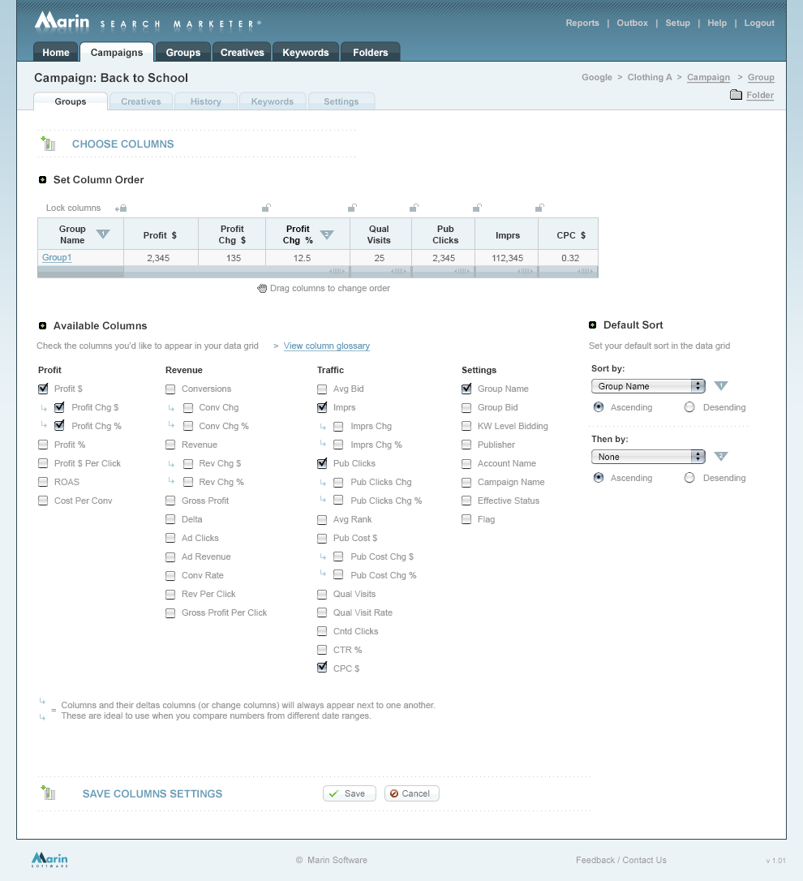The width and height of the screenshot is (803, 881).
Task: Click the Choose Columns icon
Action: [x=48, y=144]
